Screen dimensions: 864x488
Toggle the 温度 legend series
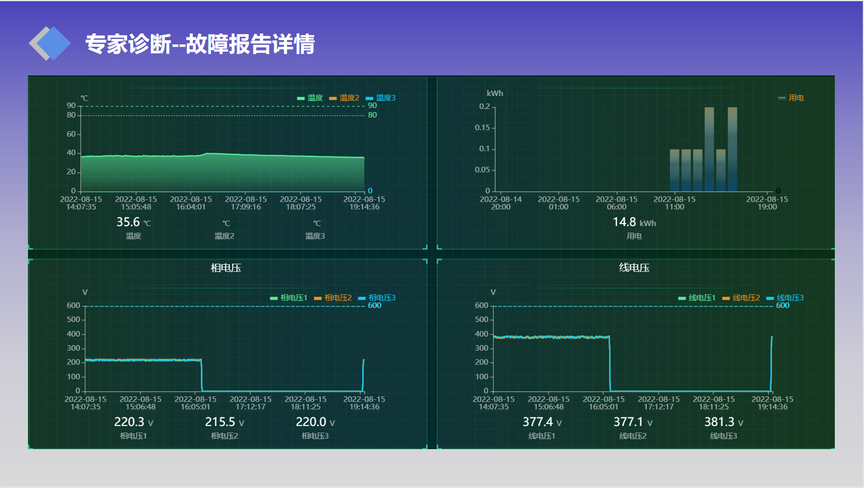click(x=309, y=98)
